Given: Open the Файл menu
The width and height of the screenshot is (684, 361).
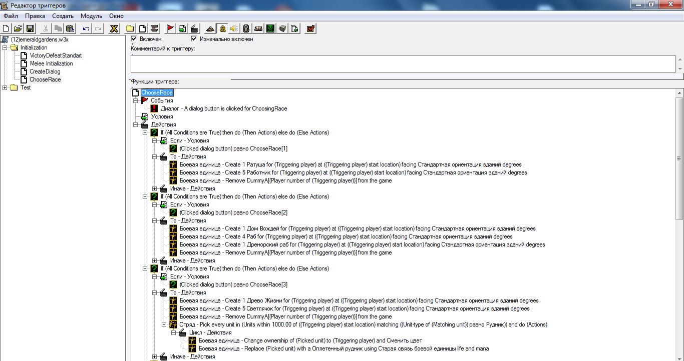Looking at the screenshot, I should click(11, 16).
